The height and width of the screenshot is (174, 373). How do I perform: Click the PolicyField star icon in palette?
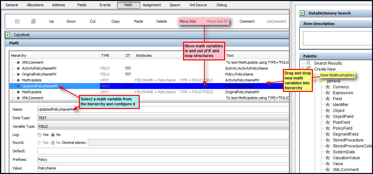(x=328, y=128)
